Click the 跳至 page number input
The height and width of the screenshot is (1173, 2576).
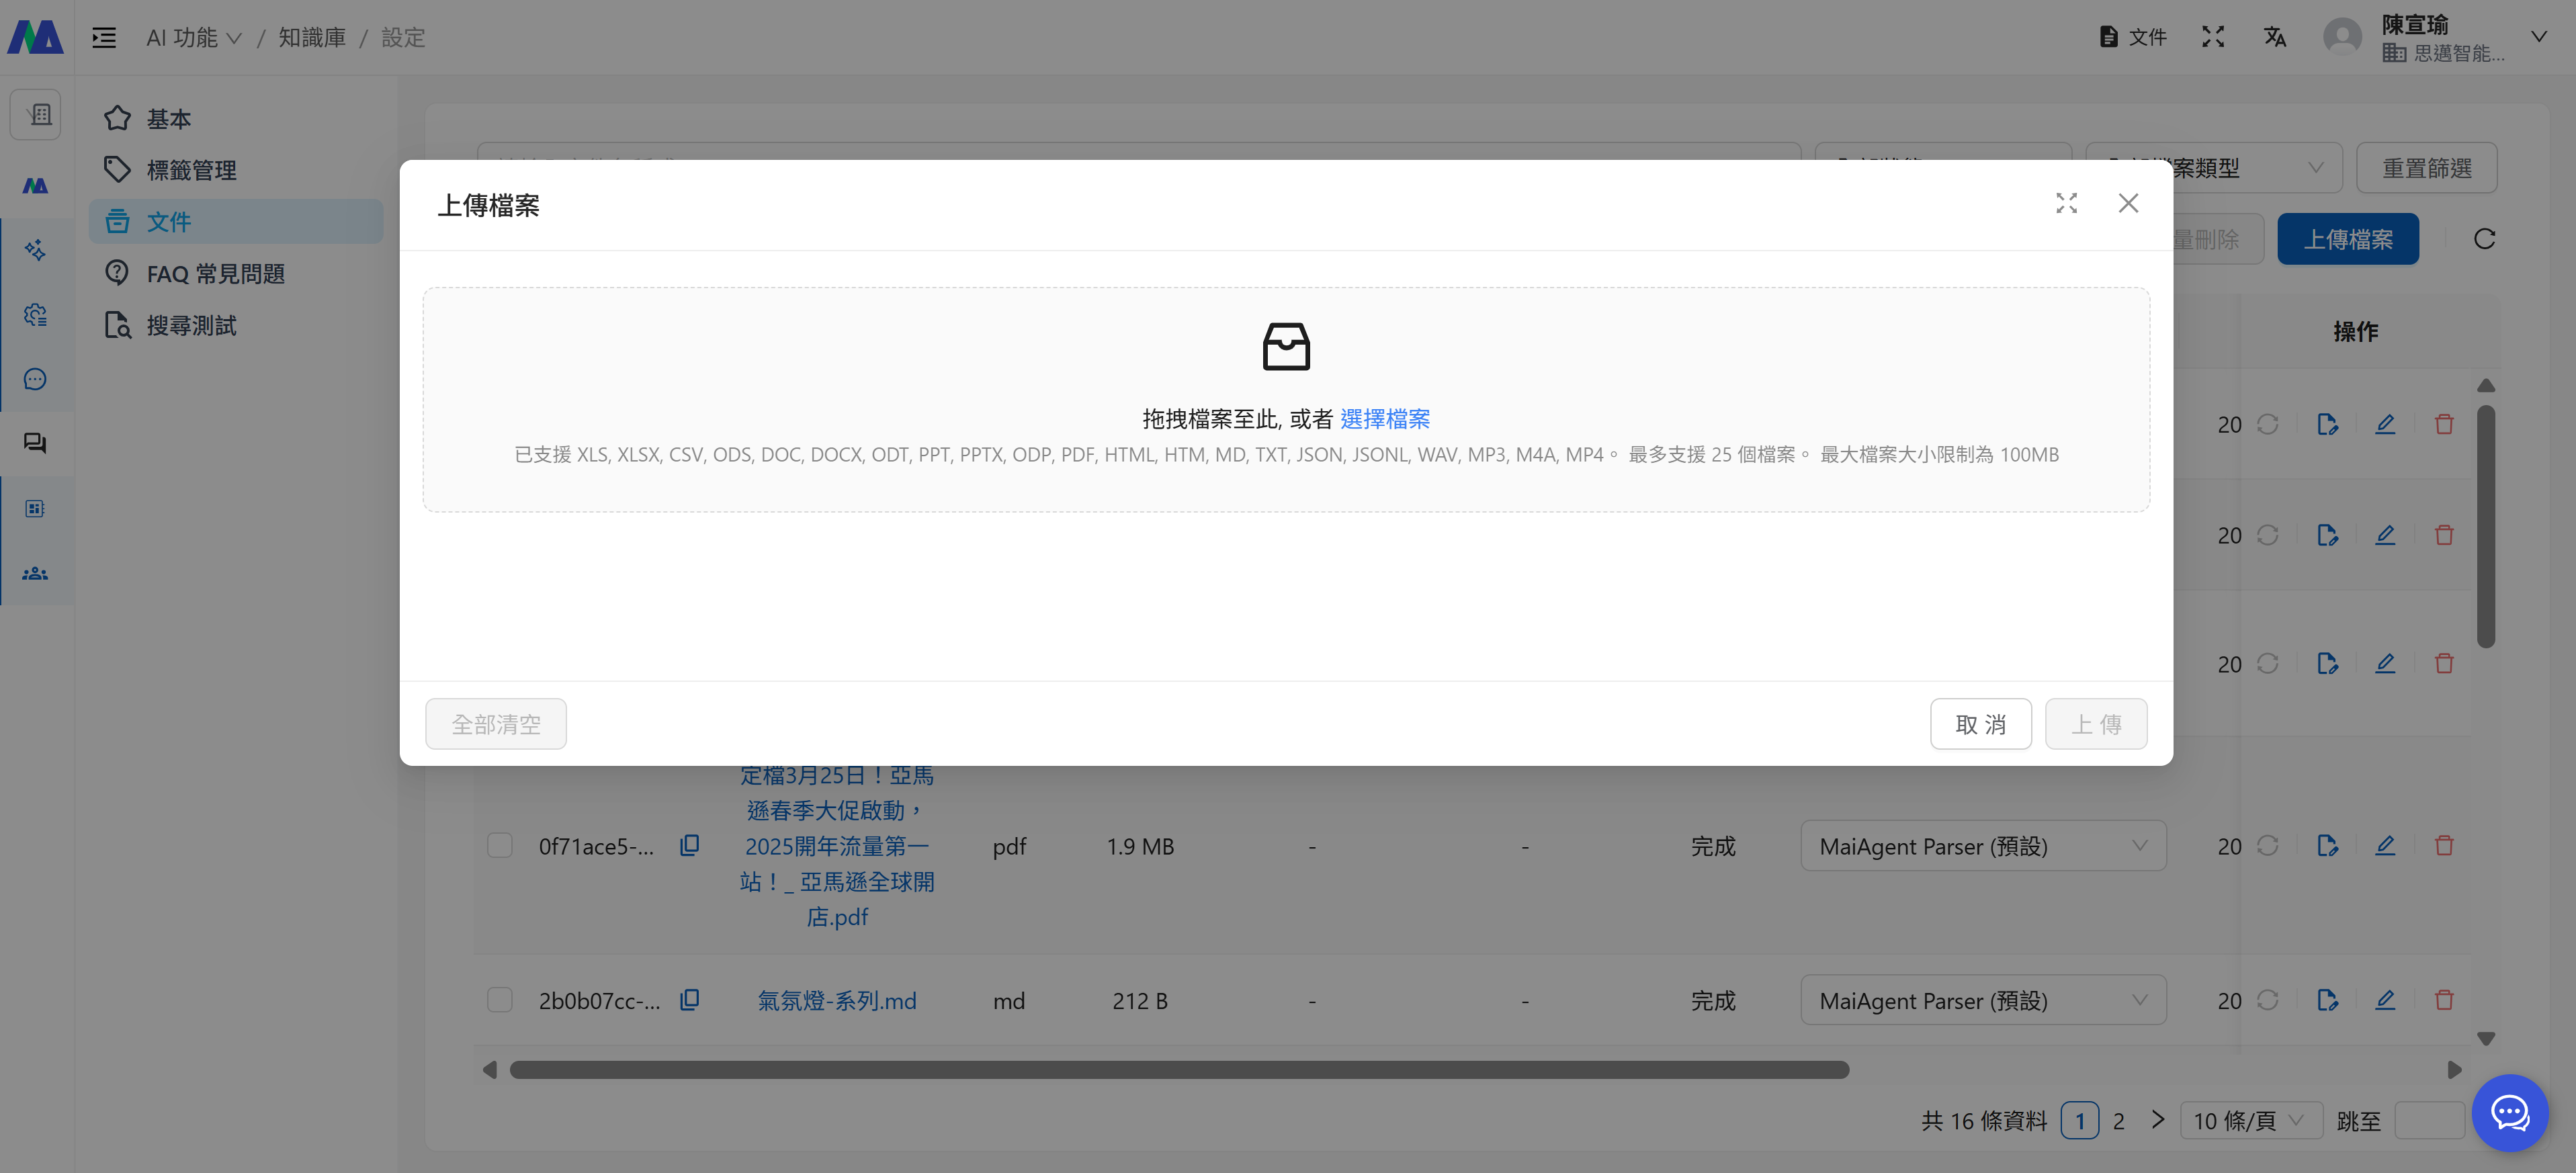(2429, 1121)
